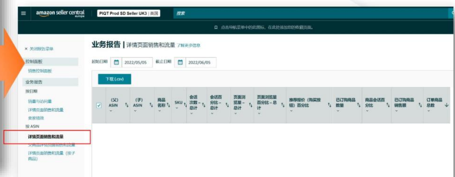This screenshot has height=177, width=455.
Task: Expand the 页面浏览量 – 总计 chevron
Action: coord(236,114)
